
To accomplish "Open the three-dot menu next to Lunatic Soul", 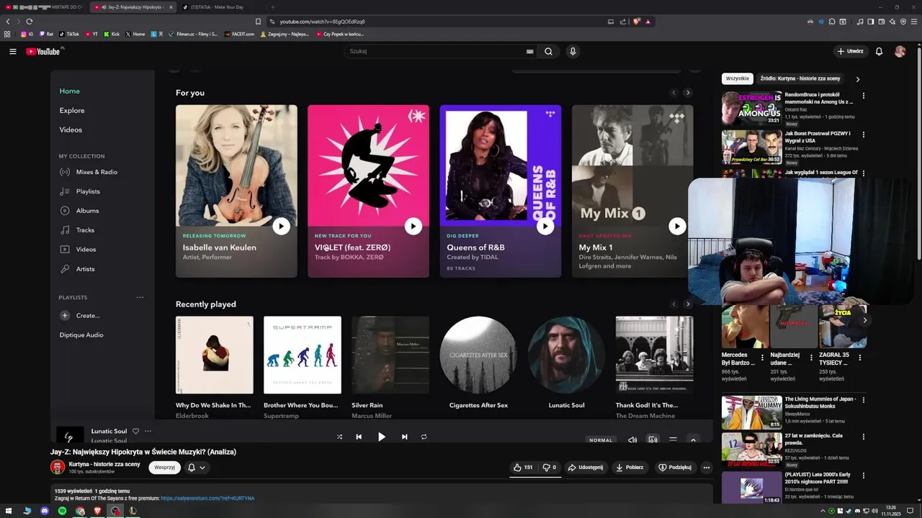I will pos(148,432).
